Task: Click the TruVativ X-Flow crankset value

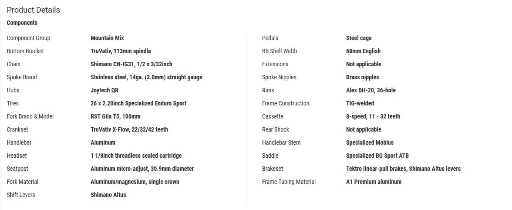Action: point(129,130)
